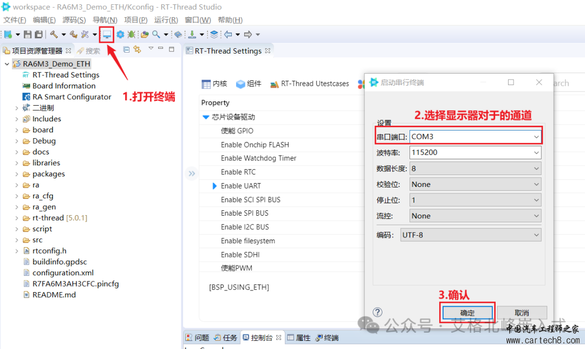Viewport: 585px width, 349px height.
Task: Maximize the project explorer panel
Action: pos(172,49)
